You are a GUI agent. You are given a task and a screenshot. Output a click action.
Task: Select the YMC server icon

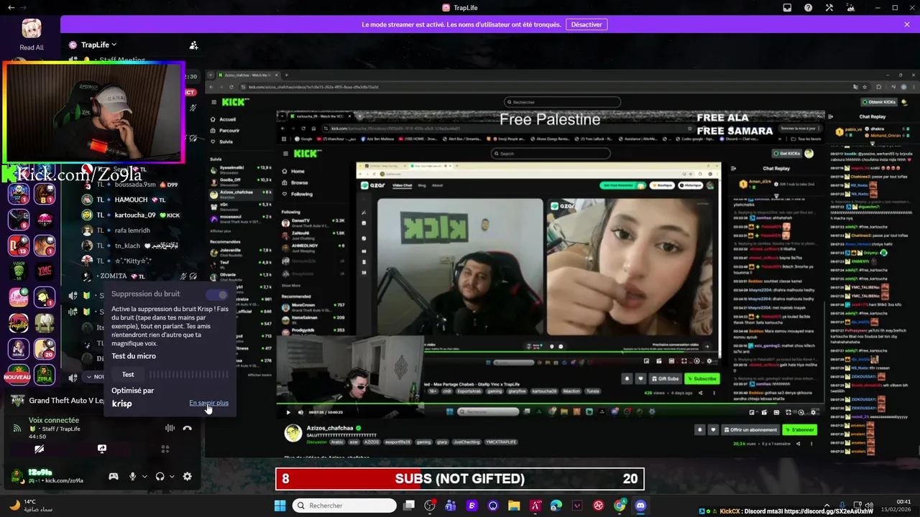tap(45, 271)
